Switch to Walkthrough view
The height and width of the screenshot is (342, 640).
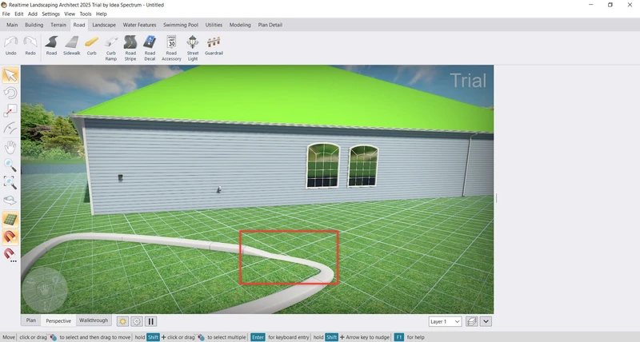click(93, 320)
